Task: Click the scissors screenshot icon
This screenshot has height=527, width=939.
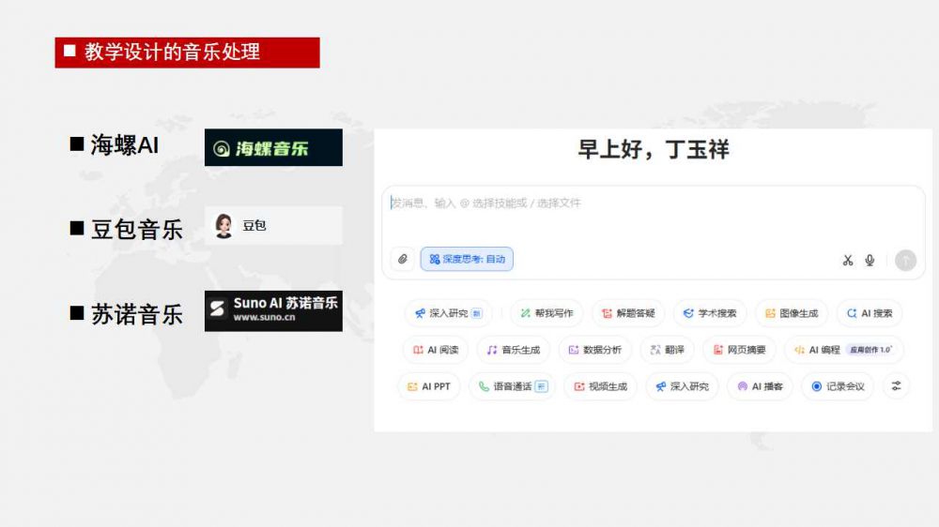Action: 847,261
